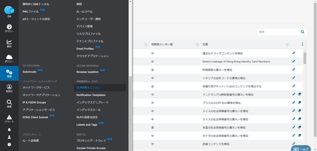Viewport: 317px width, 151px height.
Task: Open Notification Templates menu item
Action: (91, 95)
